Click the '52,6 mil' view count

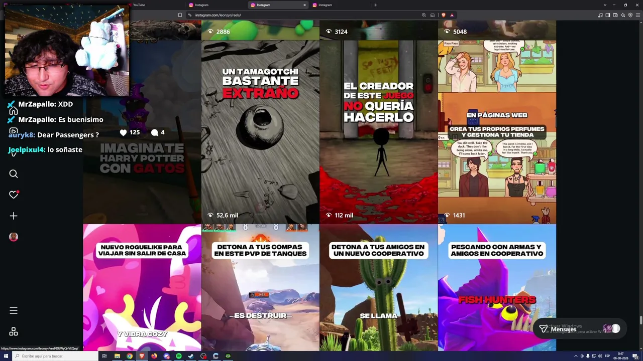pos(227,215)
